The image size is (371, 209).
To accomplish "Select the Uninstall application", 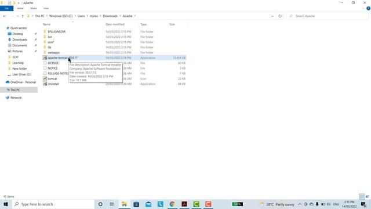I will click(x=53, y=84).
